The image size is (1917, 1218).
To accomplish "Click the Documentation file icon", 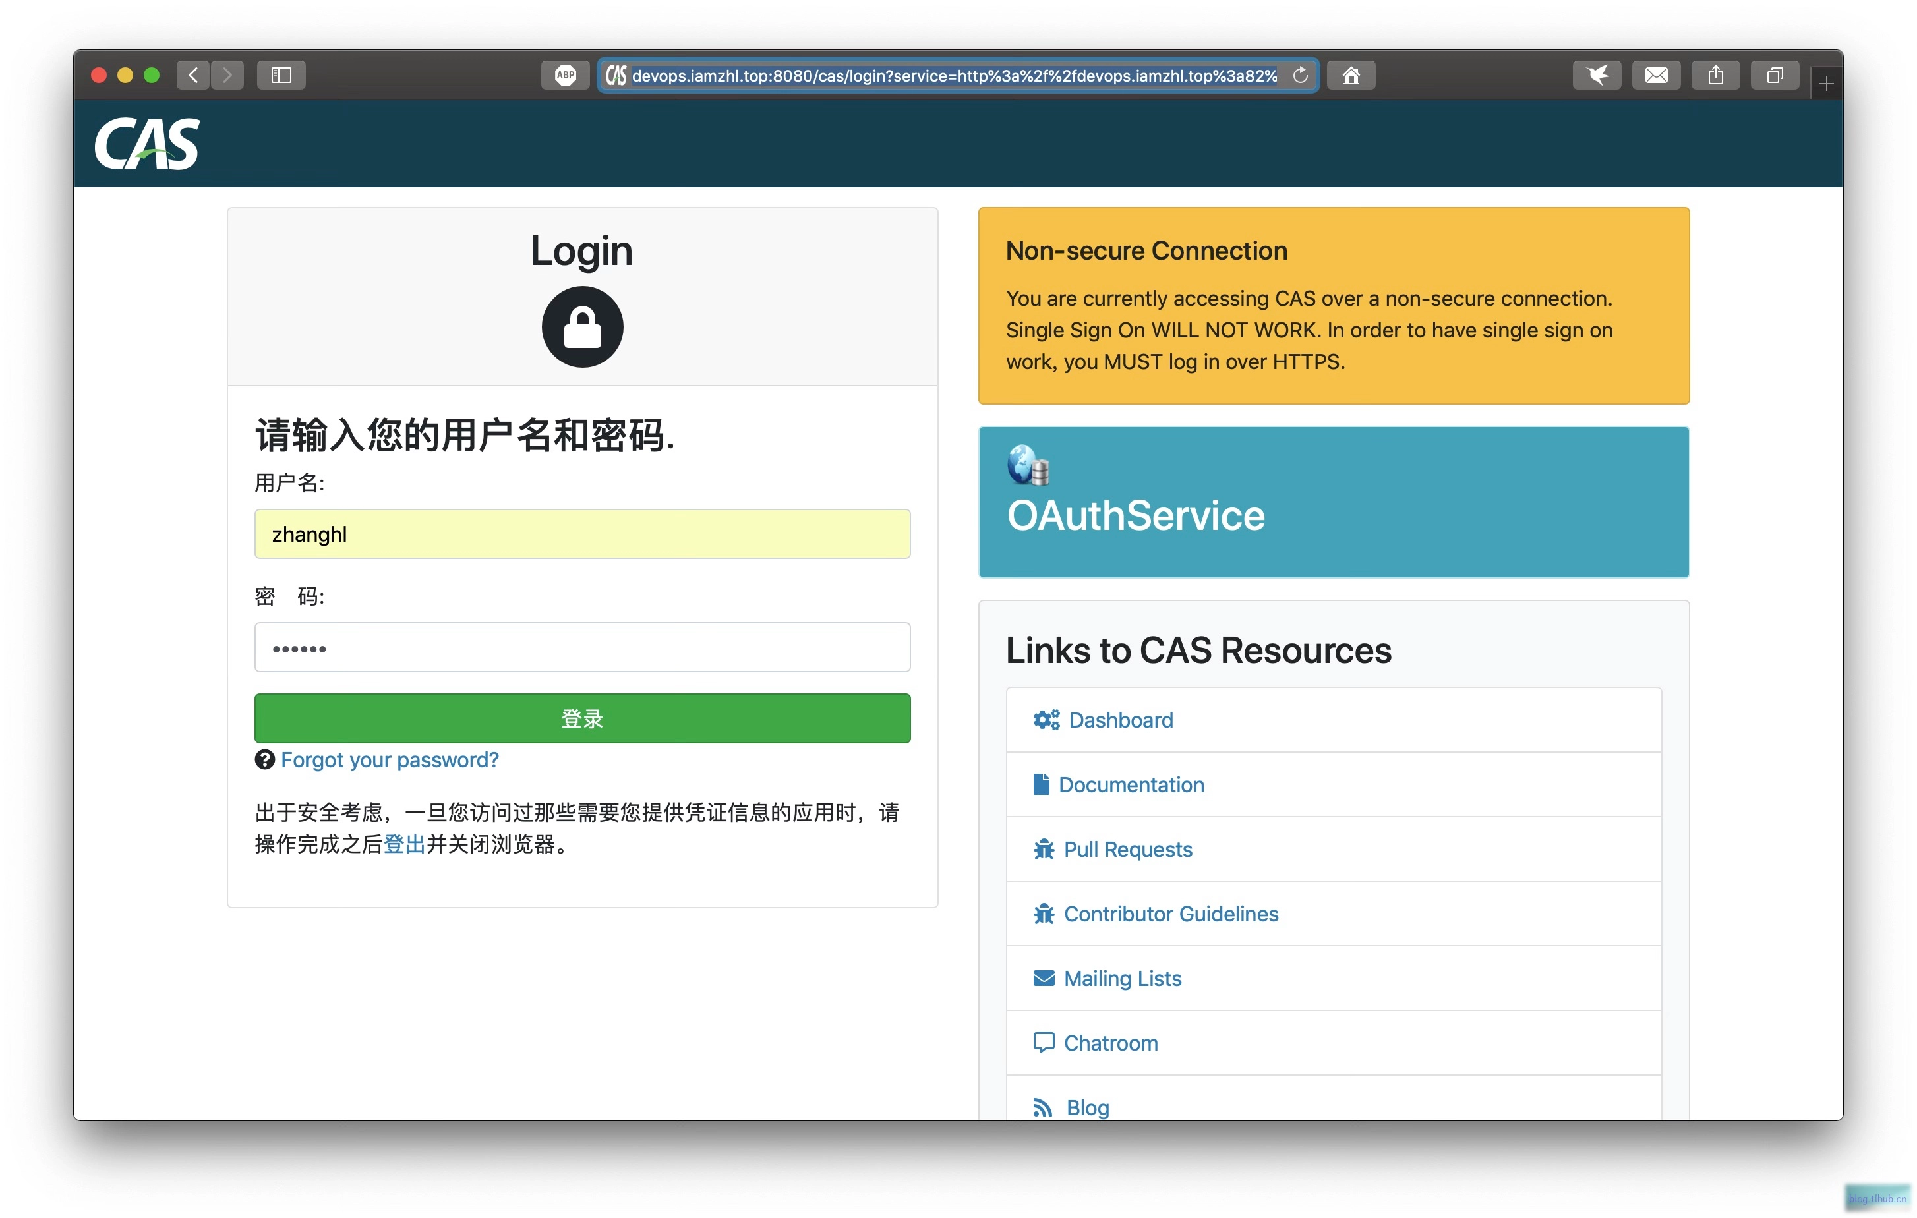I will [1040, 784].
